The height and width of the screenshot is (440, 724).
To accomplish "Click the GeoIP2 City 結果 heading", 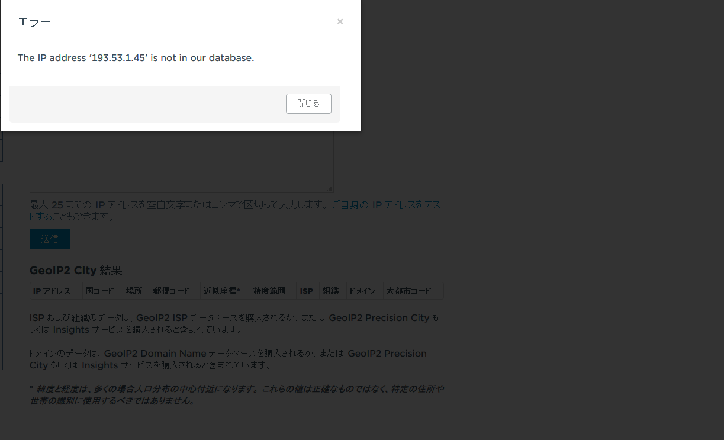I will tap(76, 271).
